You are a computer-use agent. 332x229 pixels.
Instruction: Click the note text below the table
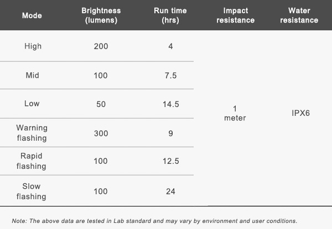(154, 221)
